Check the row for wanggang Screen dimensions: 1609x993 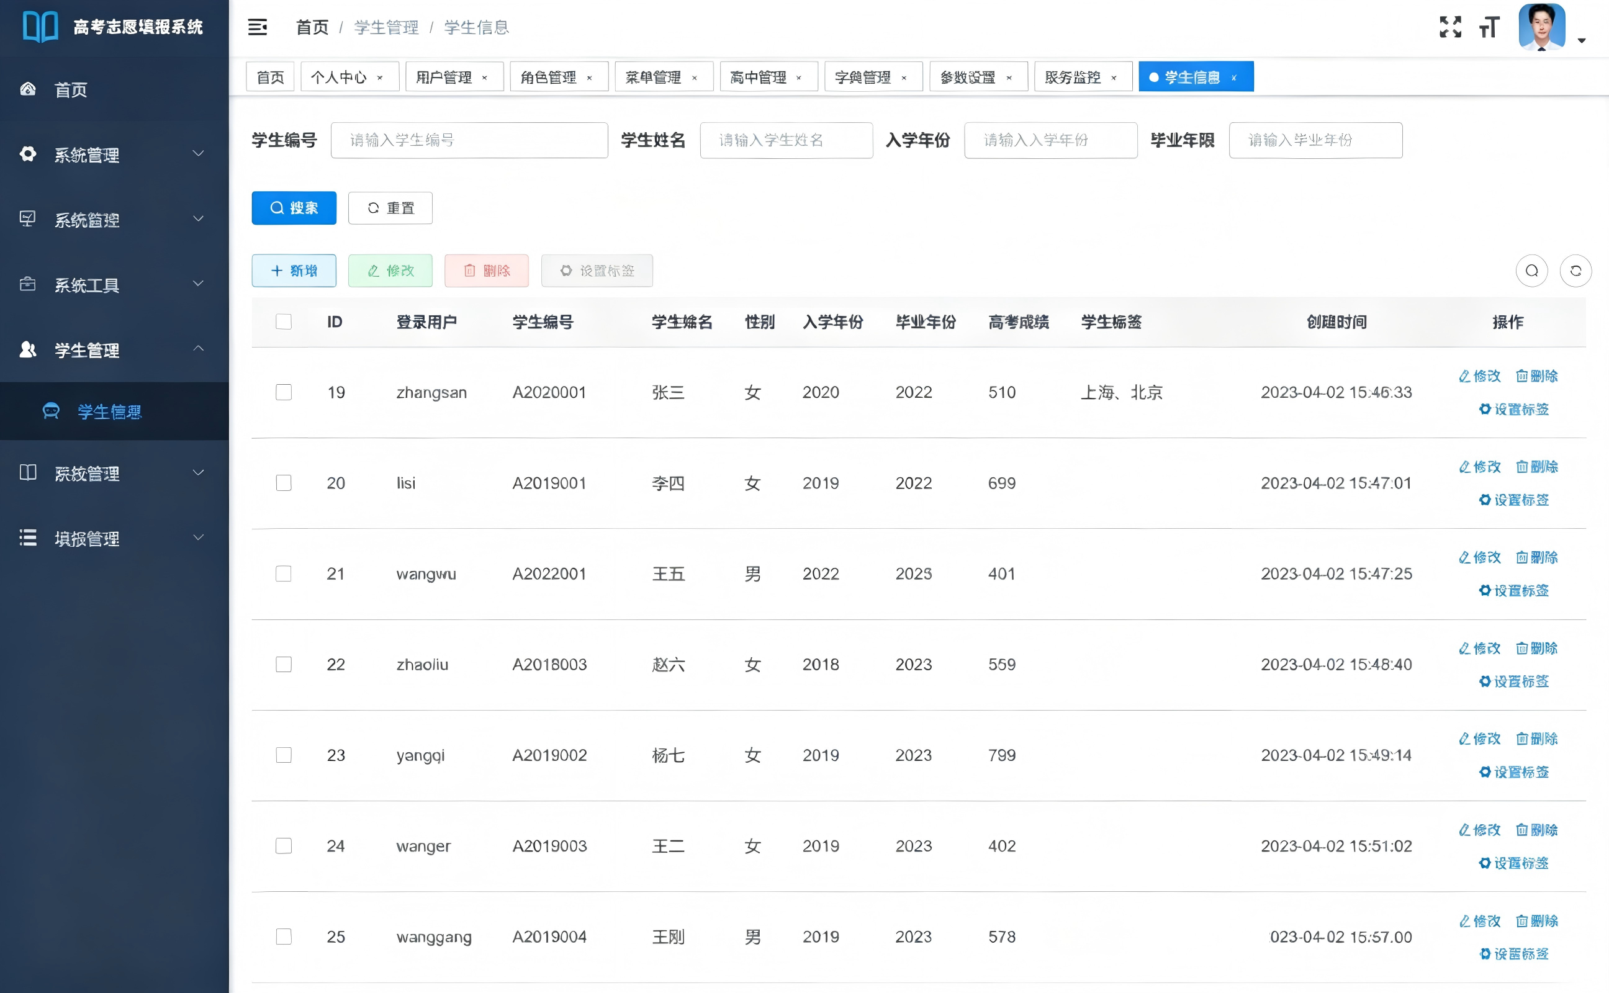(284, 936)
